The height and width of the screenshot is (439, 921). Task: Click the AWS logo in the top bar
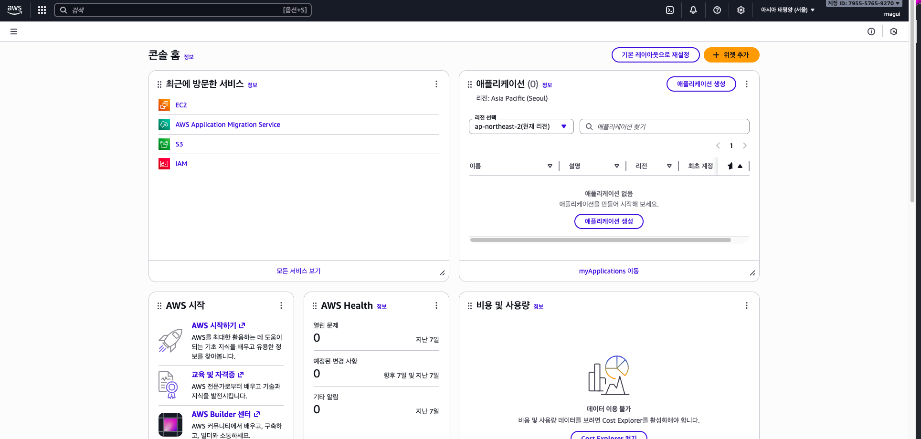pyautogui.click(x=14, y=10)
